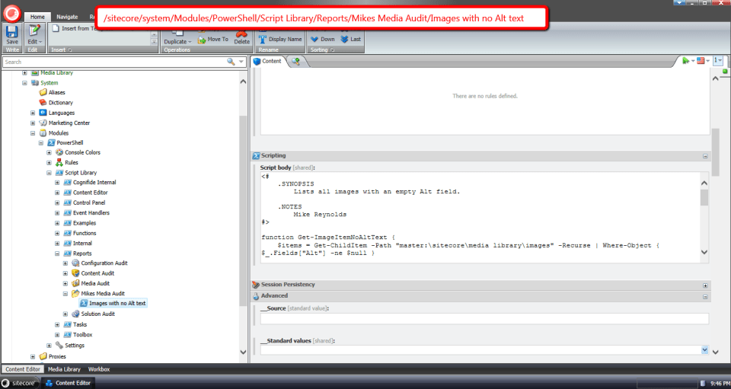This screenshot has height=389, width=731.
Task: Click the content tree vertical scrollbar
Action: coord(243,211)
